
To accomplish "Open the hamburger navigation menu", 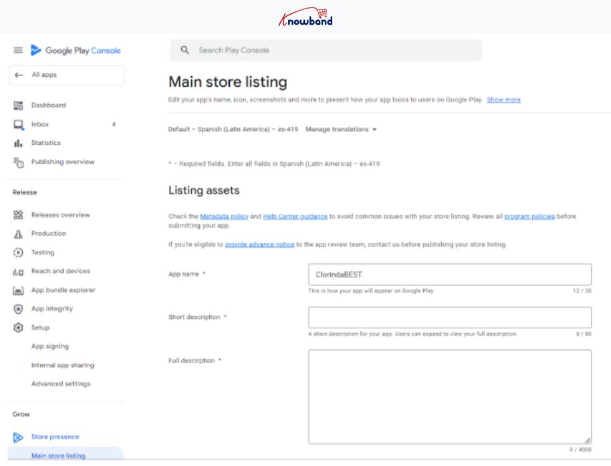I will pos(18,50).
